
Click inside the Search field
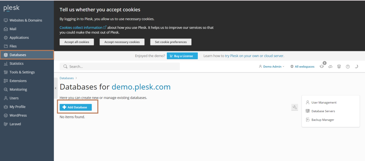click(x=120, y=67)
